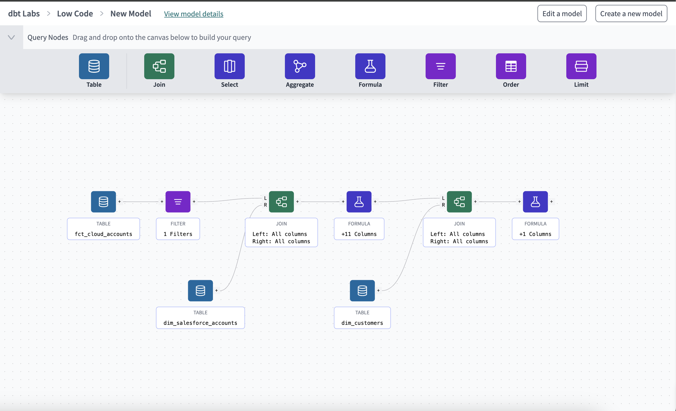Click plus connector right of +1 Columns formula
The height and width of the screenshot is (411, 676).
(551, 201)
